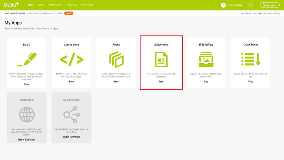The width and height of the screenshot is (284, 160).
Task: Click the Free label on Popup card
Action: point(116,82)
